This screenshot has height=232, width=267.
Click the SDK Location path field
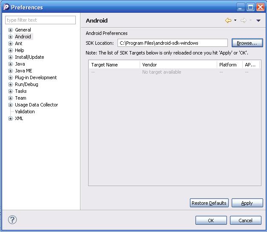point(172,43)
